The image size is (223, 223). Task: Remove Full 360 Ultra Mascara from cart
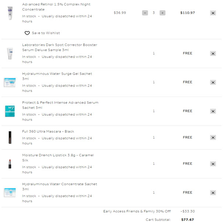(213, 137)
